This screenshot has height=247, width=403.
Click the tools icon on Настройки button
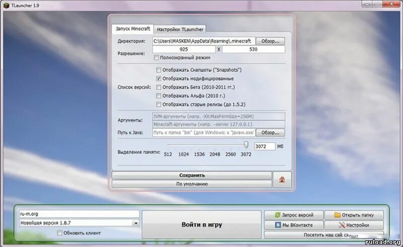[x=342, y=225]
